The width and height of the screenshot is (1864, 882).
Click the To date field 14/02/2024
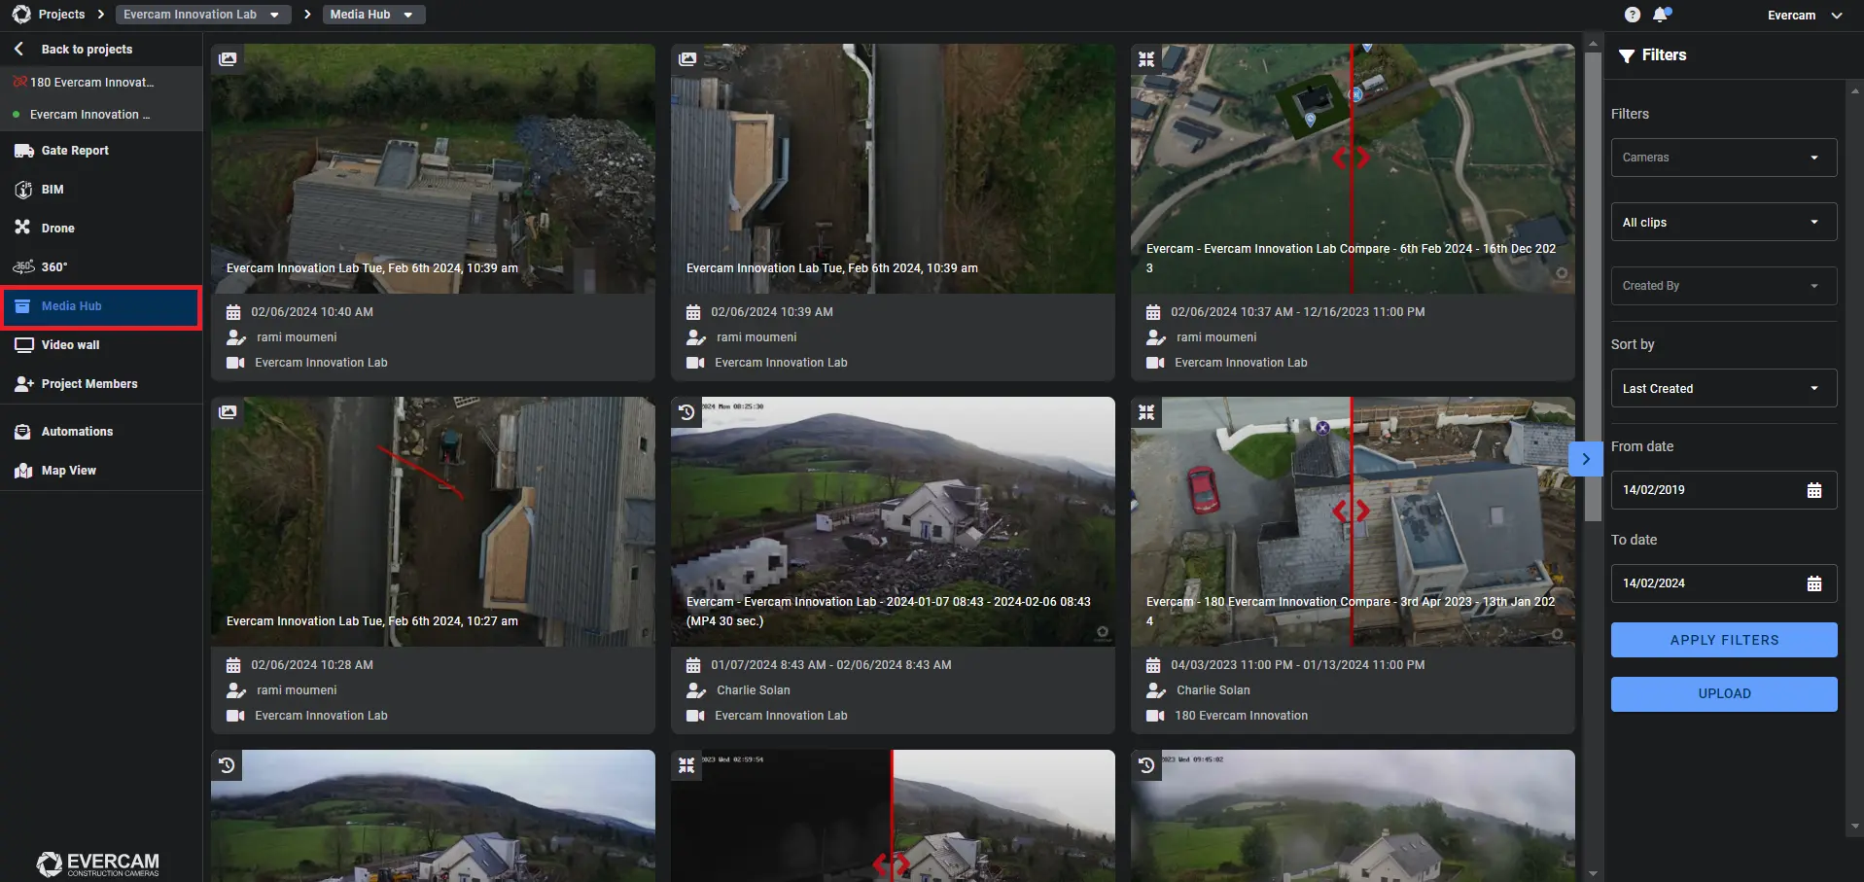(x=1723, y=583)
